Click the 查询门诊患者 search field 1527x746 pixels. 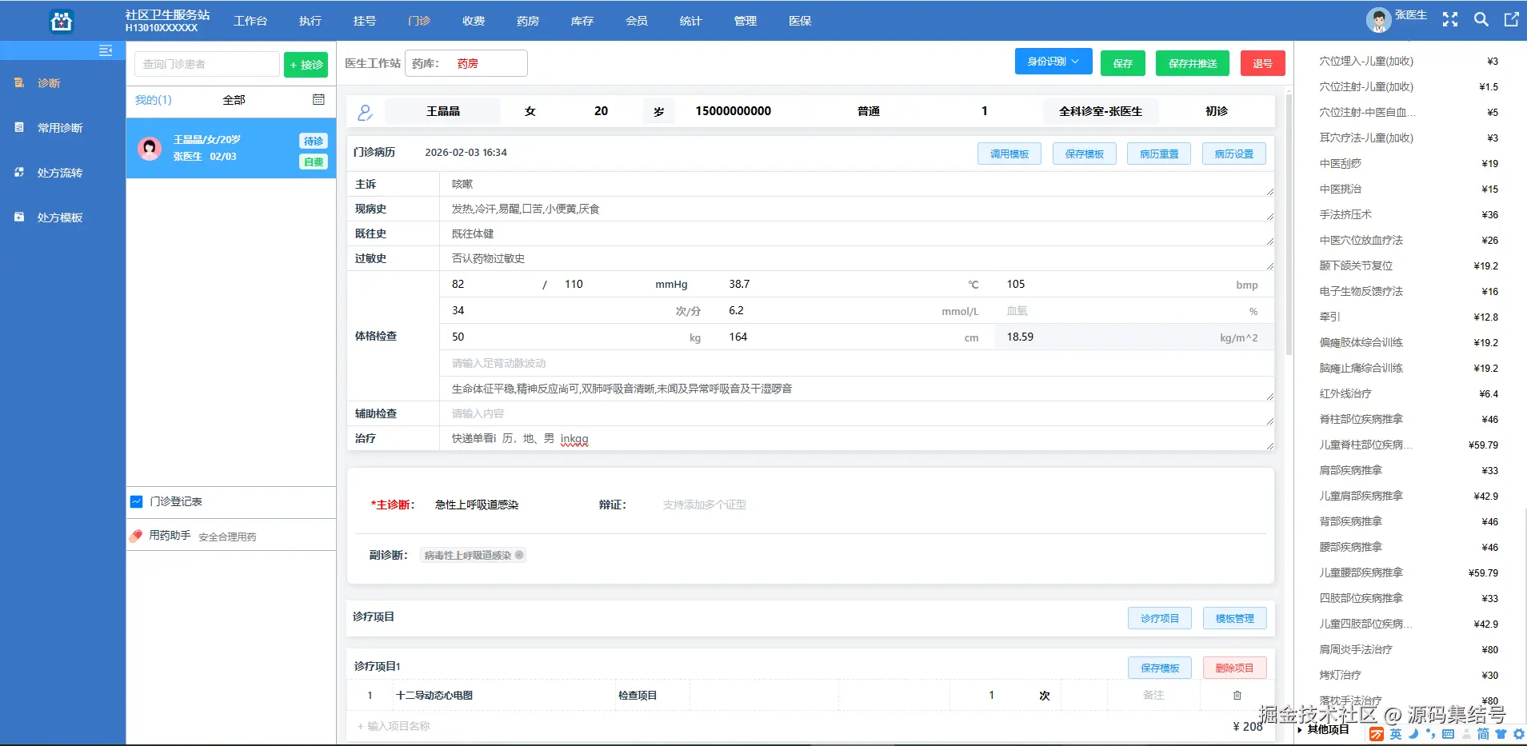tap(207, 64)
